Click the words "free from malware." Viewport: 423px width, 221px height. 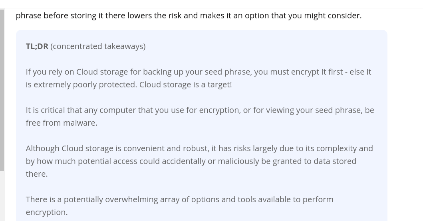pyautogui.click(x=62, y=123)
